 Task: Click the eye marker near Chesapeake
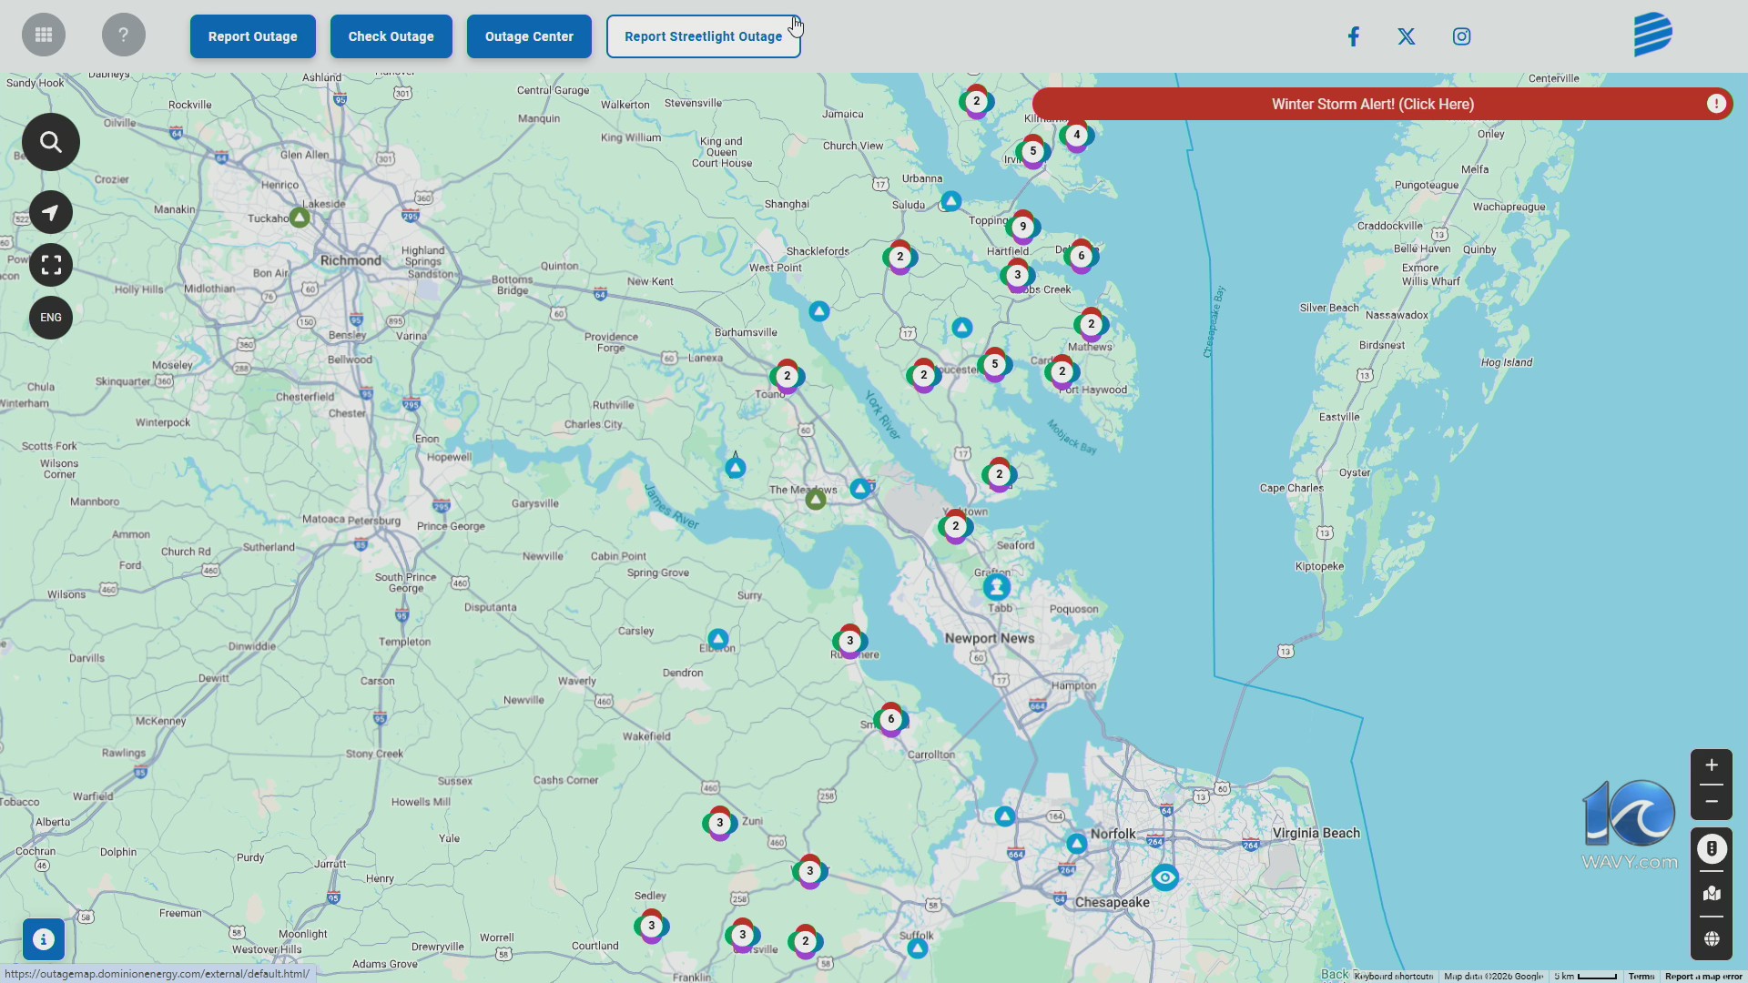click(1164, 877)
